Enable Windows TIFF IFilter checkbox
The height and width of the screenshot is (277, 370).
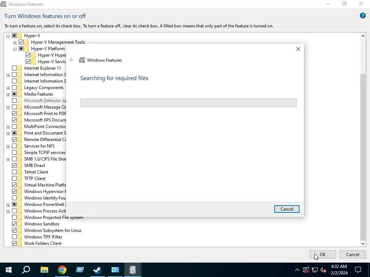[14, 237]
